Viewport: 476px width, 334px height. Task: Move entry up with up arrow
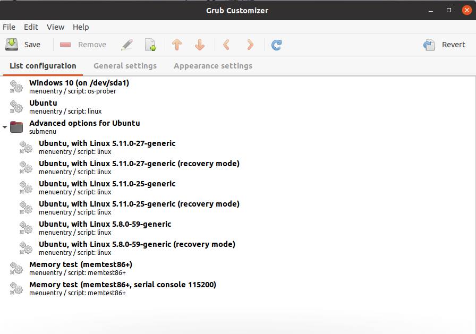pos(177,45)
